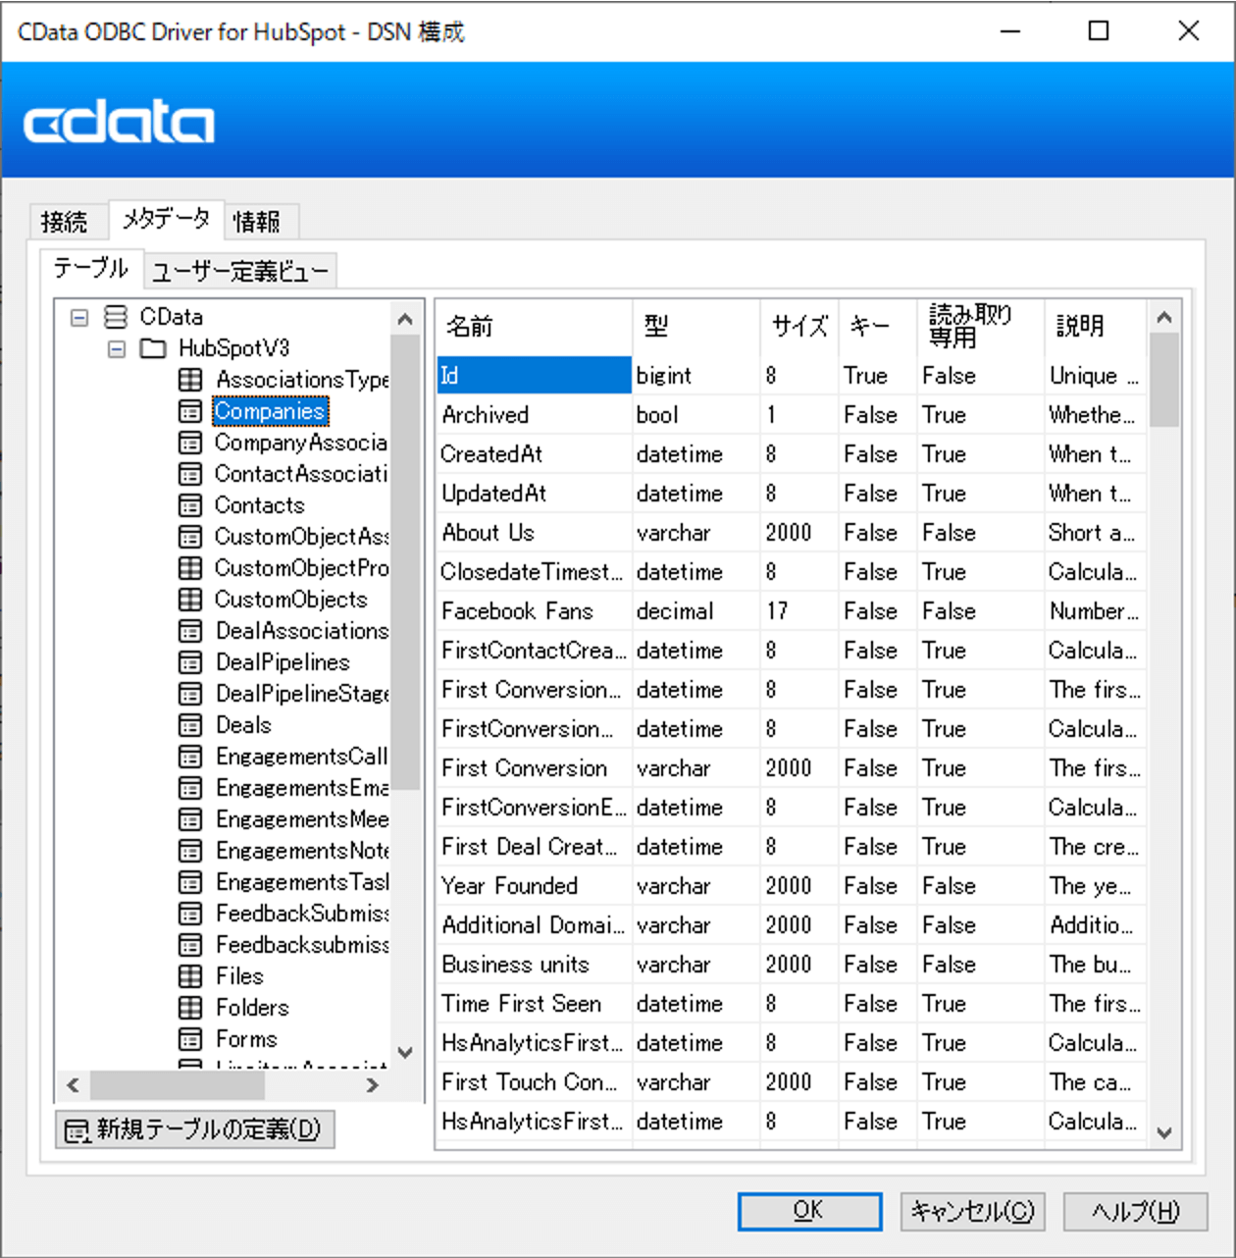Click the decimal type cell

pyautogui.click(x=696, y=611)
